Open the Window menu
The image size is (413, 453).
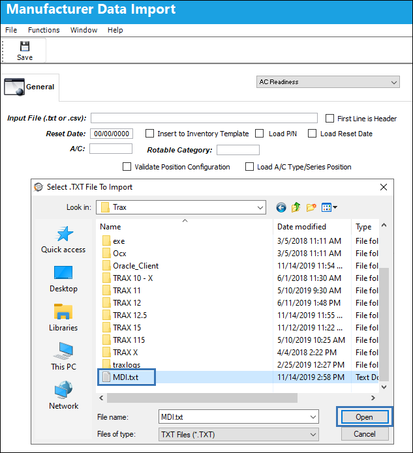84,30
